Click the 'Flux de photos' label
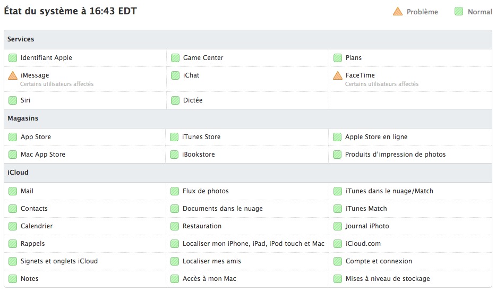Screen dimensions: 496x291 [x=206, y=191]
